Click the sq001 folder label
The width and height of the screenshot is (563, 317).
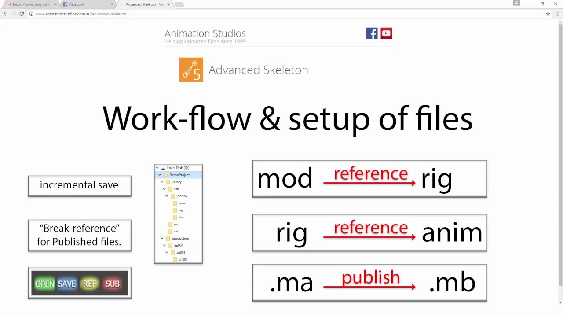point(181,252)
